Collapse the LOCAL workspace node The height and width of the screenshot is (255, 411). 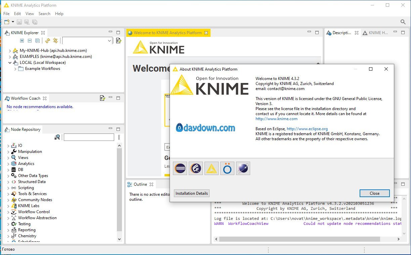[10, 63]
